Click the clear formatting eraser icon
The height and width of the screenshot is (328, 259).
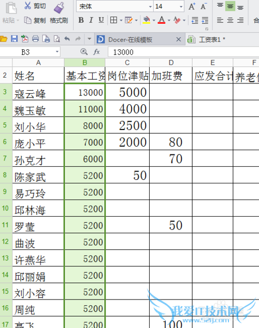coord(177,20)
